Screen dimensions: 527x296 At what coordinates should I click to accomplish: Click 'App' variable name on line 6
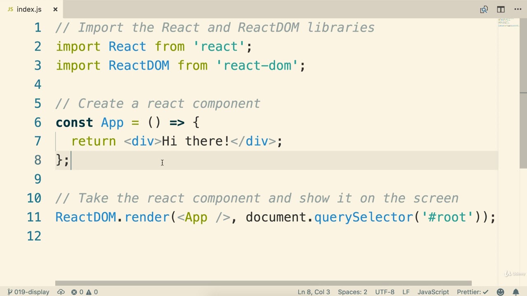coord(112,123)
